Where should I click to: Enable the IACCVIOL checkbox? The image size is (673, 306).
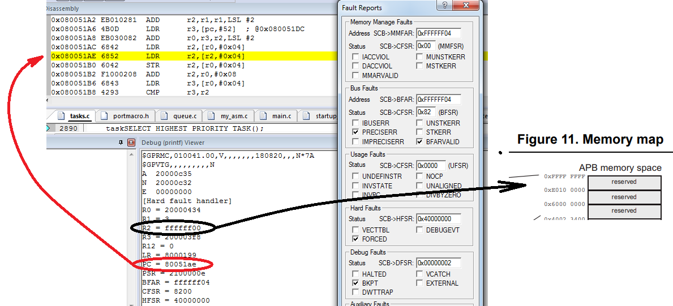355,57
